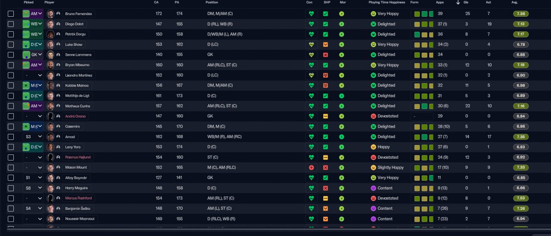Click Bruno Fernandes' condition heart icon

coord(311,14)
